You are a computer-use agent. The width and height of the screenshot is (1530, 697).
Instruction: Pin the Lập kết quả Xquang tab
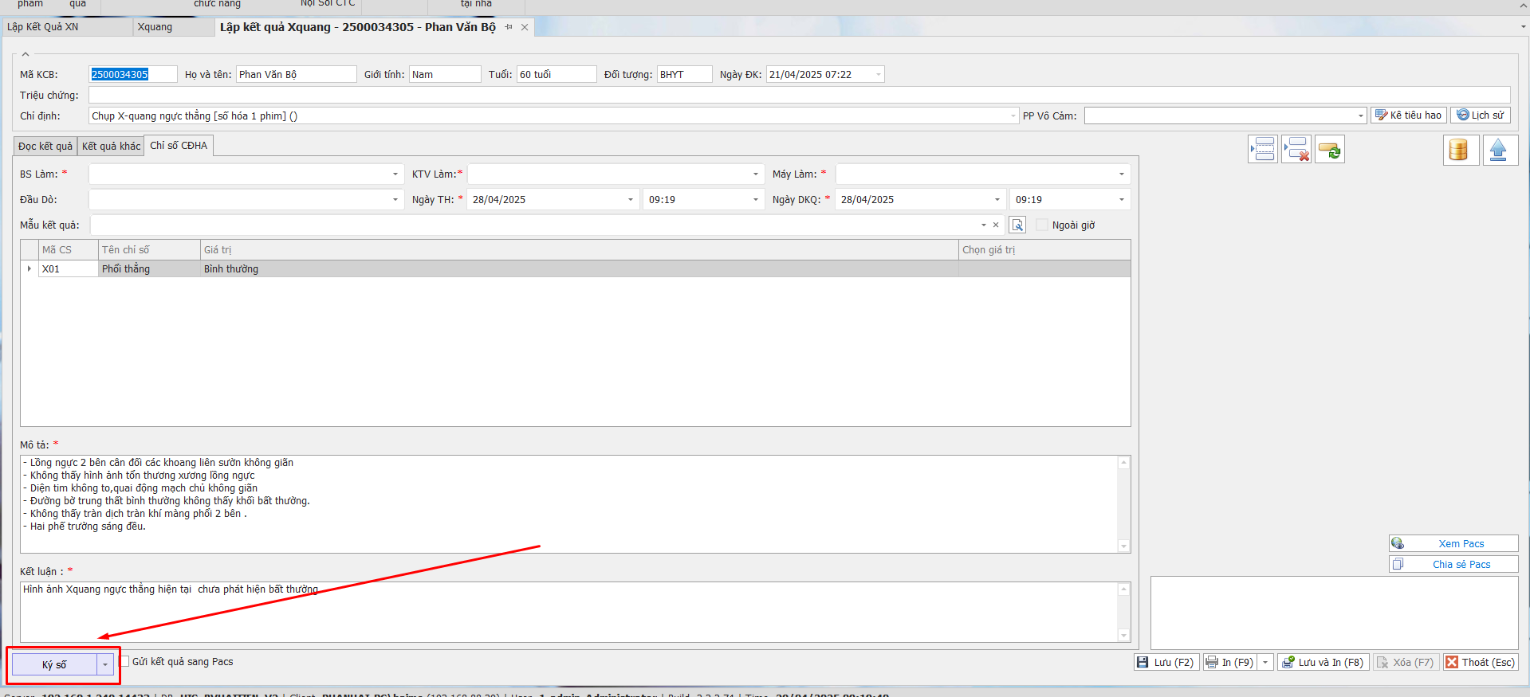click(509, 27)
